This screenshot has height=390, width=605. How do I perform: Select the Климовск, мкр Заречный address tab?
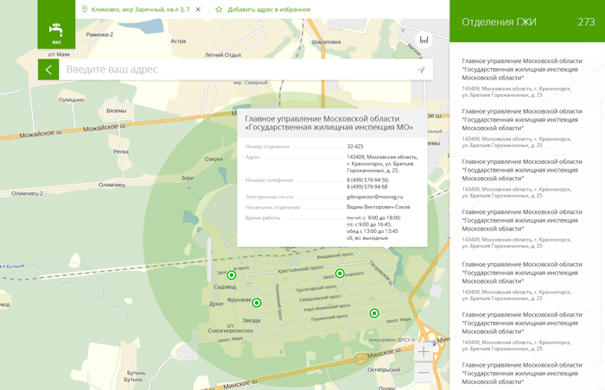[x=139, y=9]
